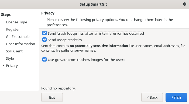Click the Send usage statistics label
Image resolution: width=189 pixels, height=104 pixels.
click(65, 40)
